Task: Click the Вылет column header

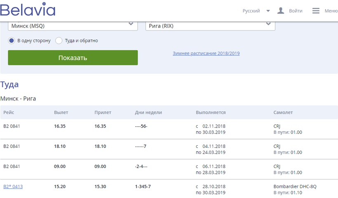Action: [61, 112]
